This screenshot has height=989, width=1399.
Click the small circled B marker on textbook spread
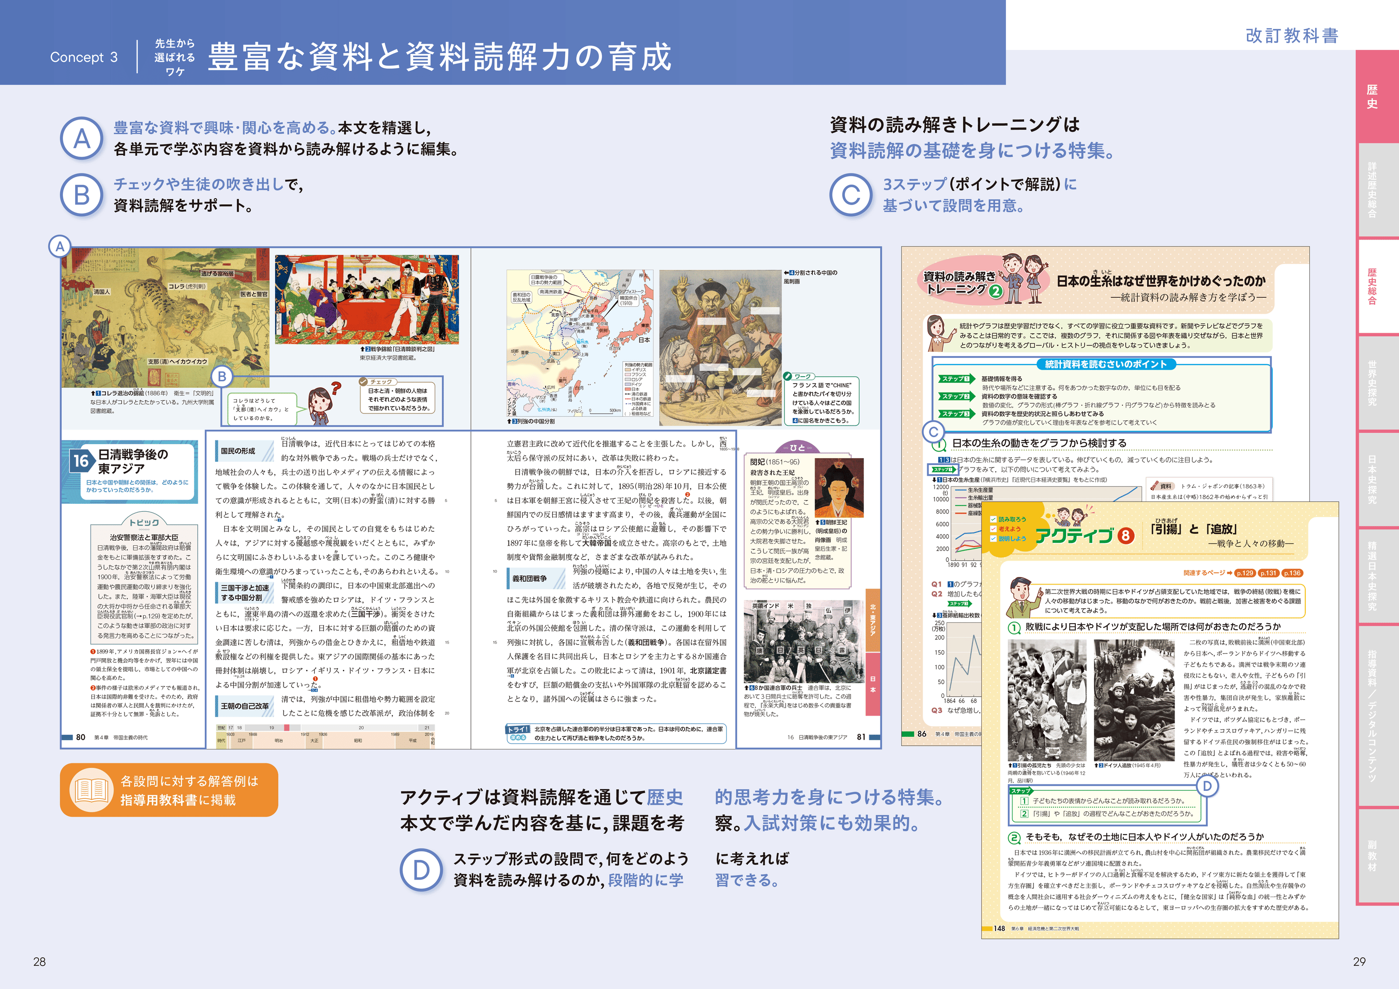(222, 377)
